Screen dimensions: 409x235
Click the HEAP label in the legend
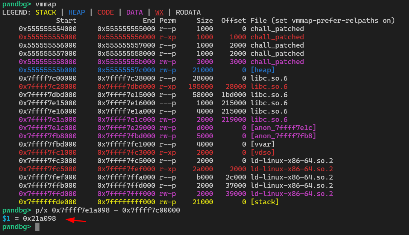point(76,12)
